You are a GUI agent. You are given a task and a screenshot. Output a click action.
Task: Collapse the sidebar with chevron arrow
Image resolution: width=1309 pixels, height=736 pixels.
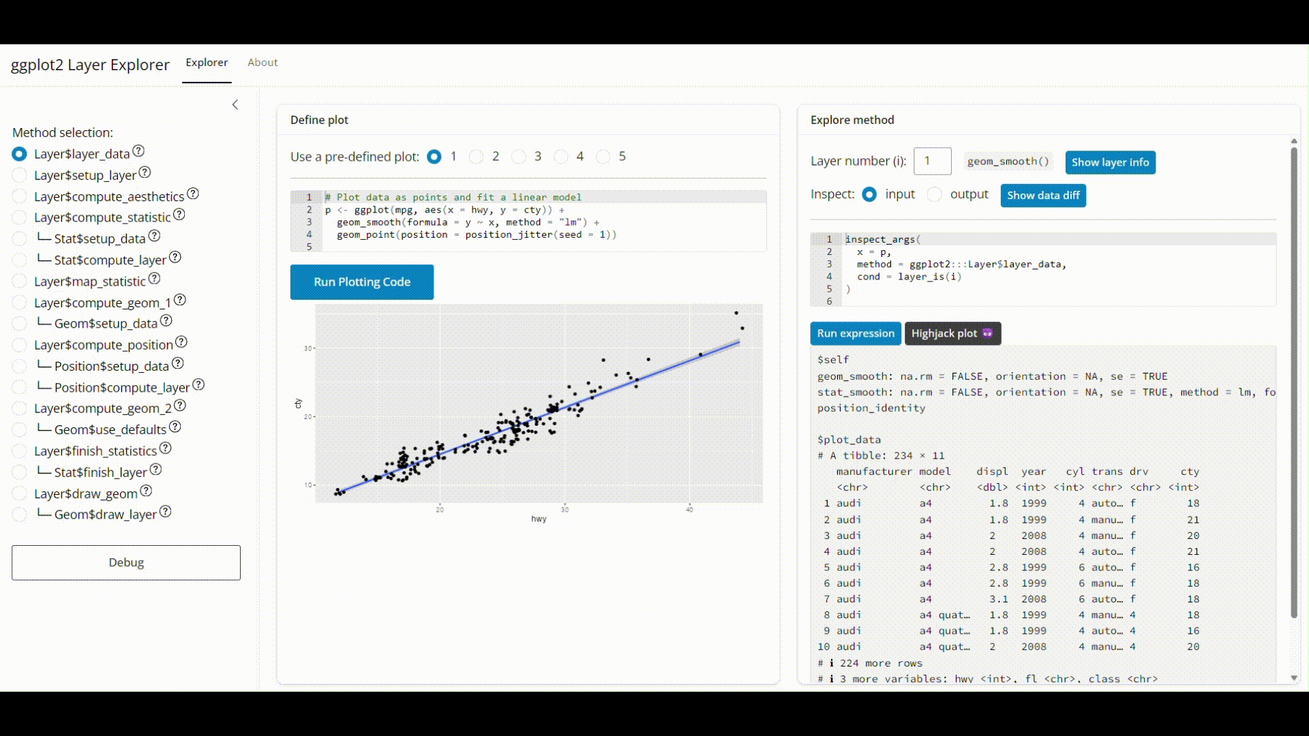tap(235, 105)
